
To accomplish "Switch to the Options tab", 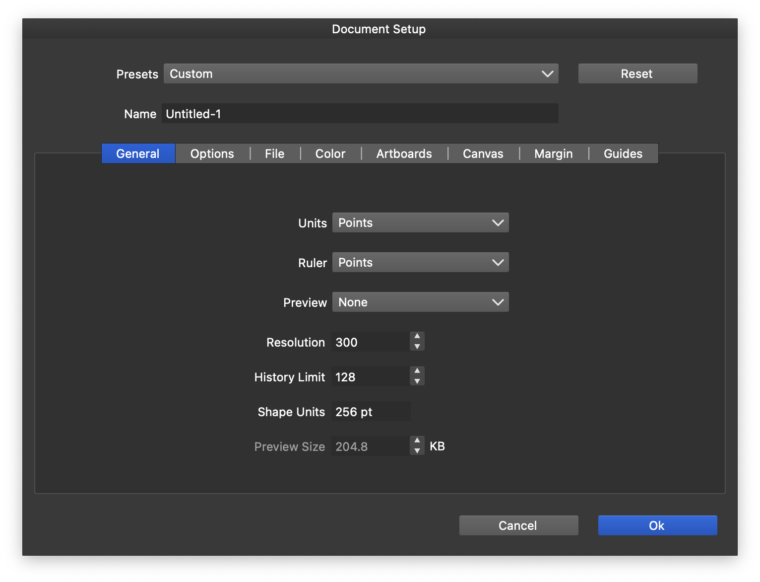I will (212, 153).
